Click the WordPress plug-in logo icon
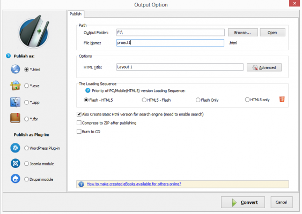This screenshot has height=214, width=302. [15, 148]
